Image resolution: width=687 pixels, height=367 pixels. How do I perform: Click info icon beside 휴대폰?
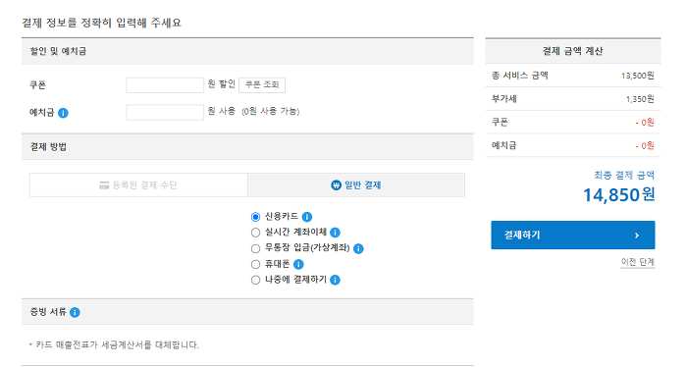(x=298, y=265)
